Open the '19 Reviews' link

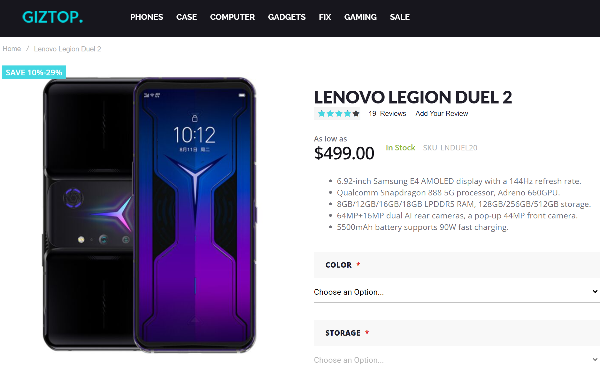point(387,113)
